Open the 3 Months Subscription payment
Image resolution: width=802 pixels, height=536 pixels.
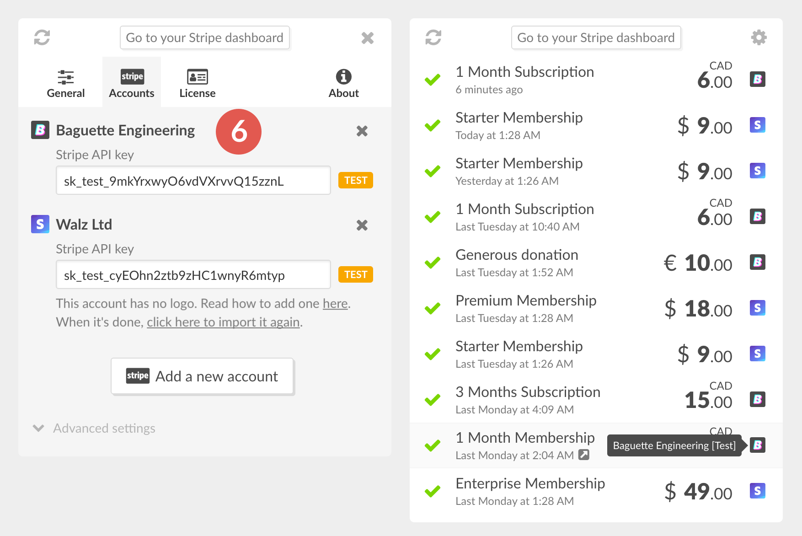(x=596, y=400)
